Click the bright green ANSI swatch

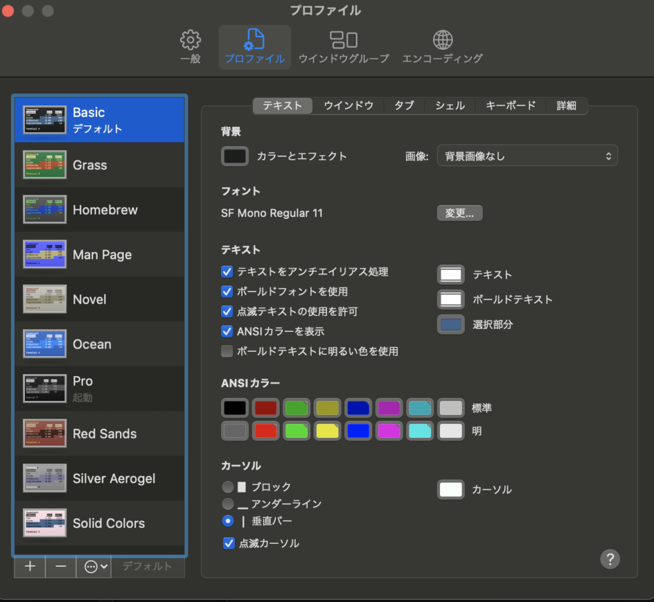[296, 431]
